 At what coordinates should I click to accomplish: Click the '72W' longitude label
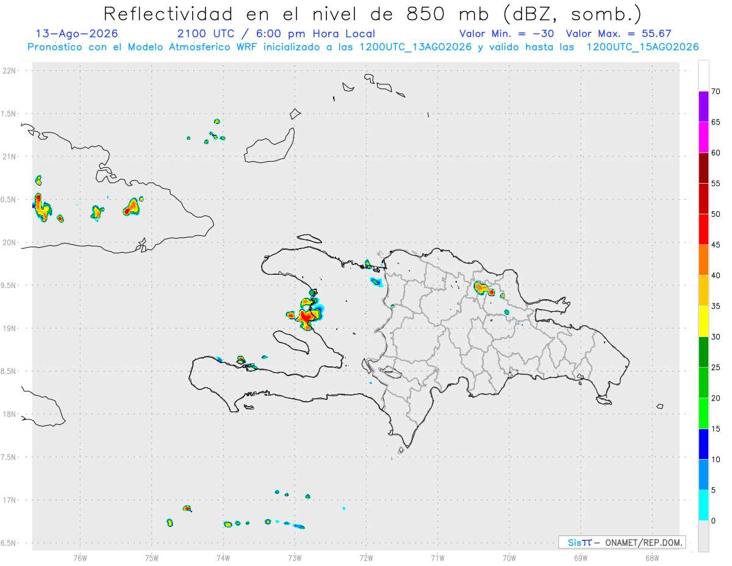tap(366, 557)
